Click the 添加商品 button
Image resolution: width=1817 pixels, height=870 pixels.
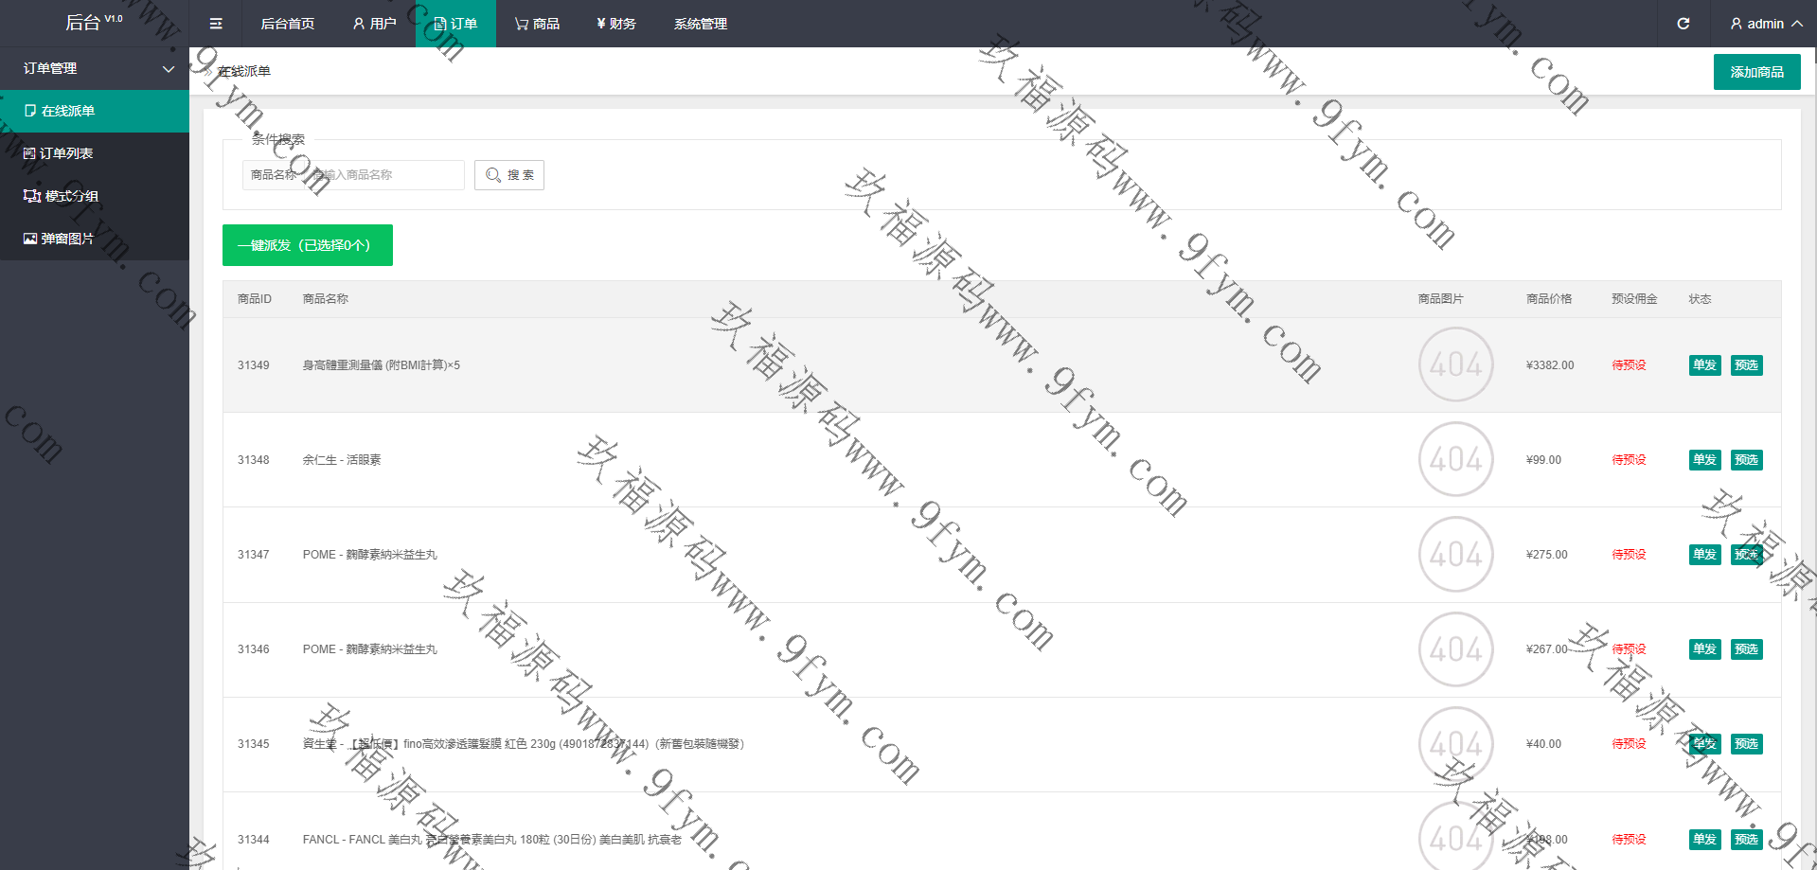[x=1756, y=72]
